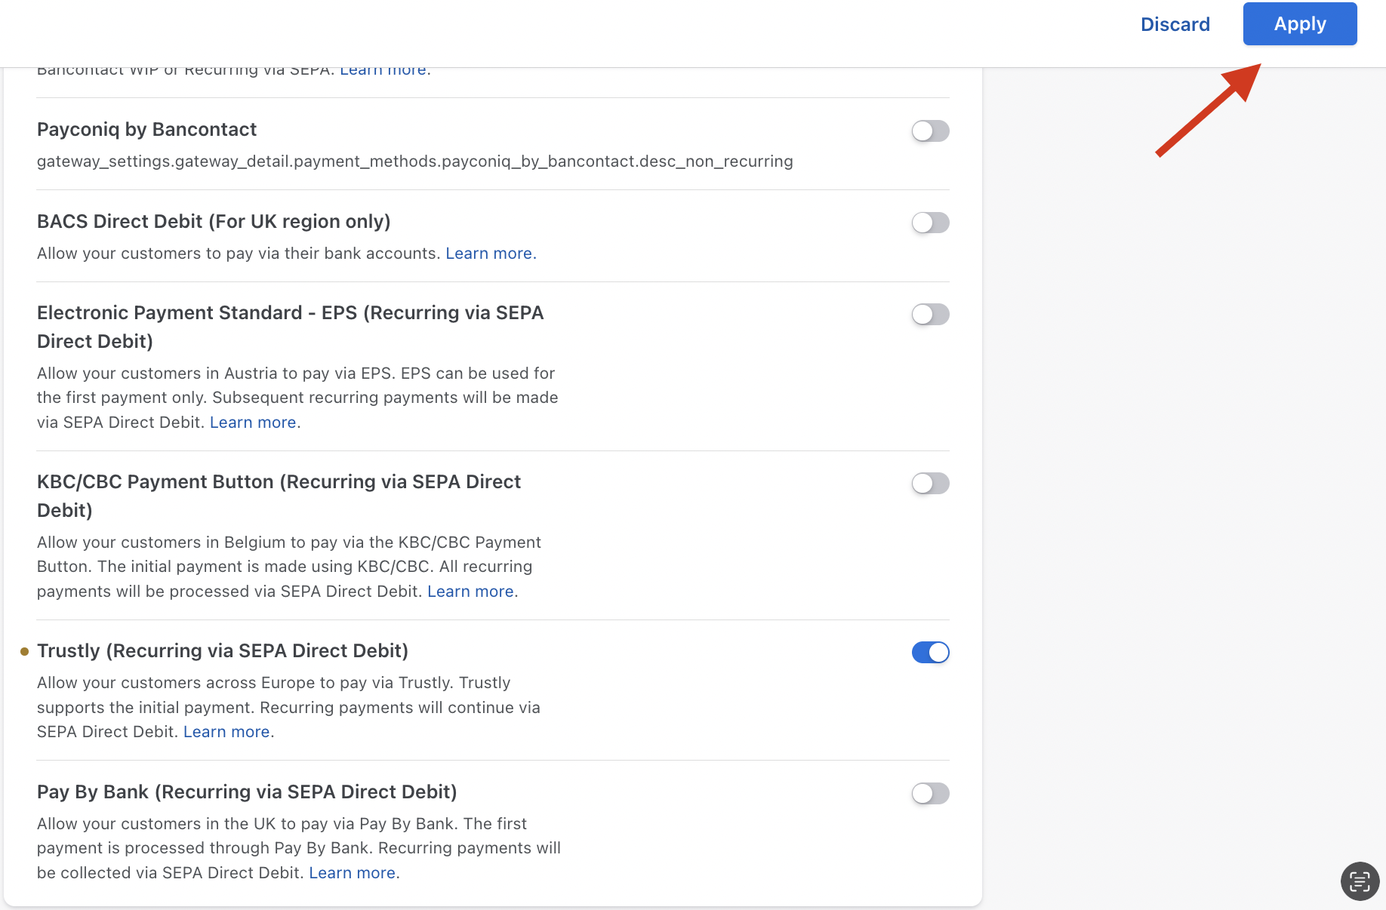Disable the Trustly payment method toggle
The image size is (1386, 910).
coord(929,653)
